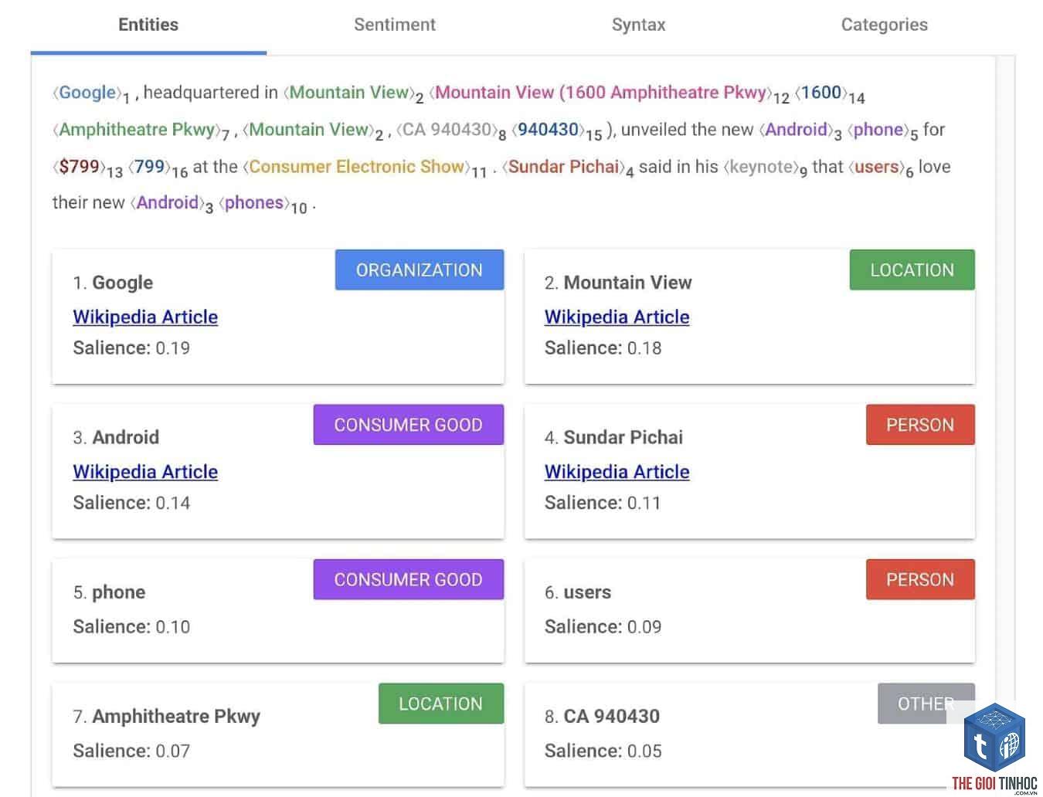The width and height of the screenshot is (1043, 797).
Task: Select the Syntax tab
Action: pyautogui.click(x=638, y=25)
